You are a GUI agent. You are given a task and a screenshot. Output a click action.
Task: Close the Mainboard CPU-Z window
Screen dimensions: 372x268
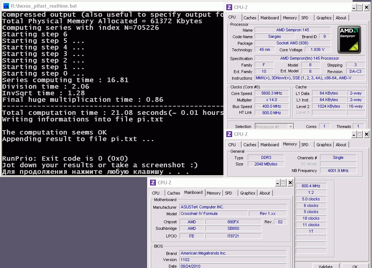pyautogui.click(x=290, y=183)
